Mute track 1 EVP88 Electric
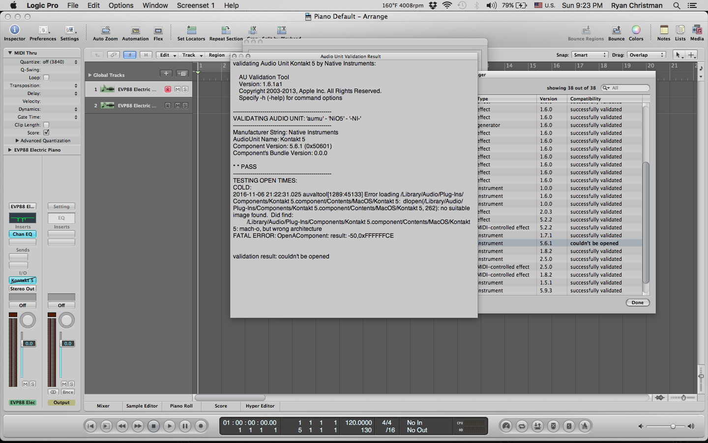The width and height of the screenshot is (708, 443). 177,90
